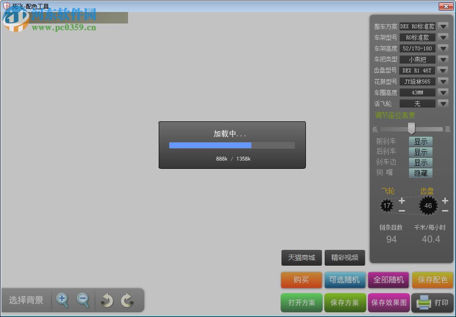Click the speed value 40.4
456x317 pixels.
click(x=431, y=239)
